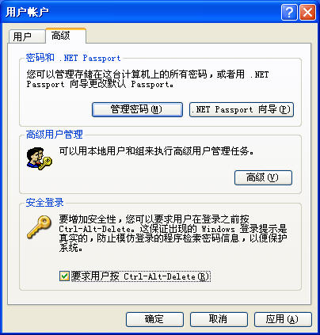Apply settings with the 应用(A) button
This screenshot has height=335, width=320.
coord(283,319)
